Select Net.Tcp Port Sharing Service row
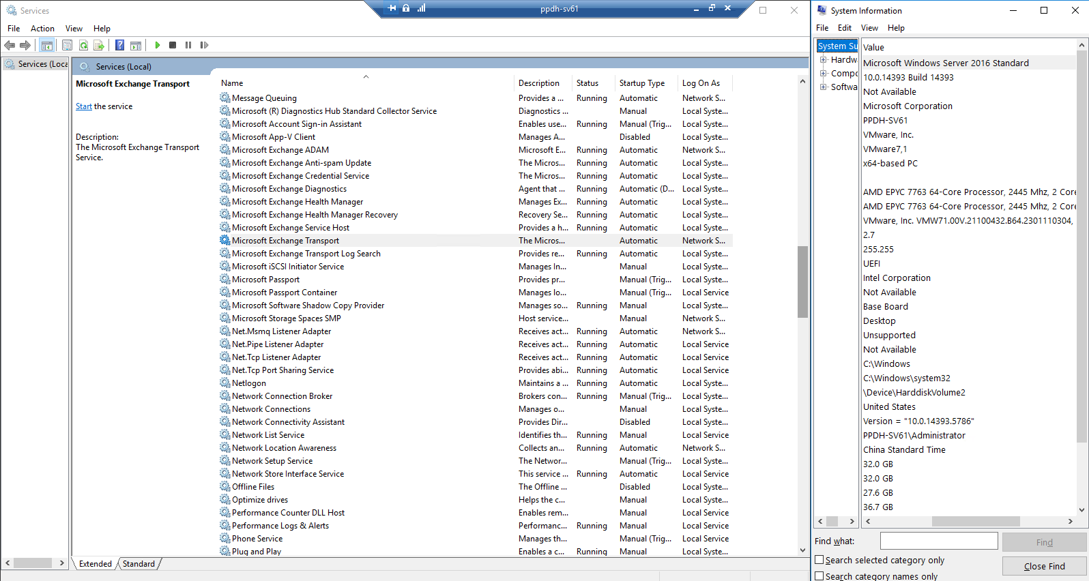This screenshot has width=1089, height=581. pos(475,370)
